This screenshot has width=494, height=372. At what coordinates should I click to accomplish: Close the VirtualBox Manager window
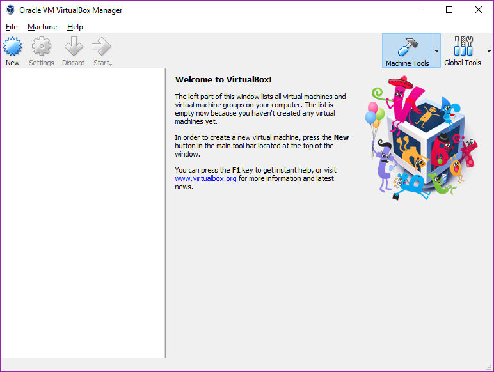(479, 10)
